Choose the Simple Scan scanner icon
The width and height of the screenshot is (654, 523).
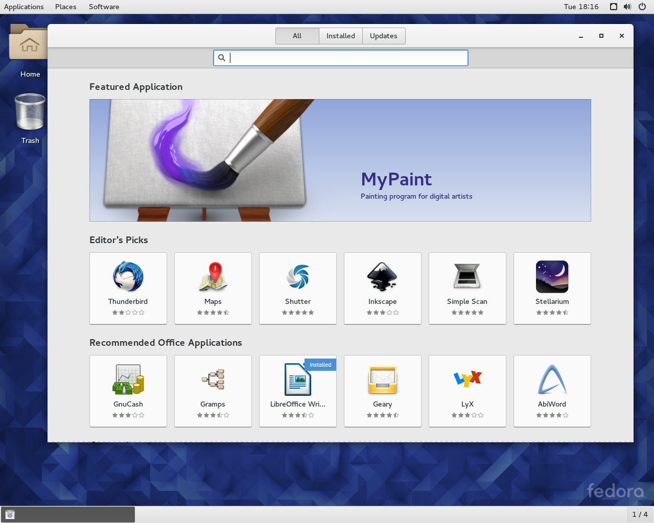[x=468, y=277]
